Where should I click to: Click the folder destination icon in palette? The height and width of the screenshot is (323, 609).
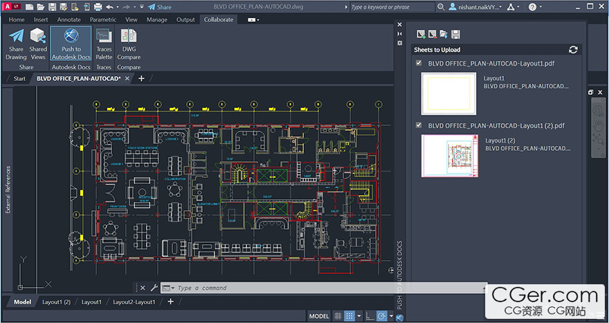444,34
